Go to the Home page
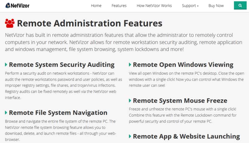The width and height of the screenshot is (249, 143). (x=96, y=6)
